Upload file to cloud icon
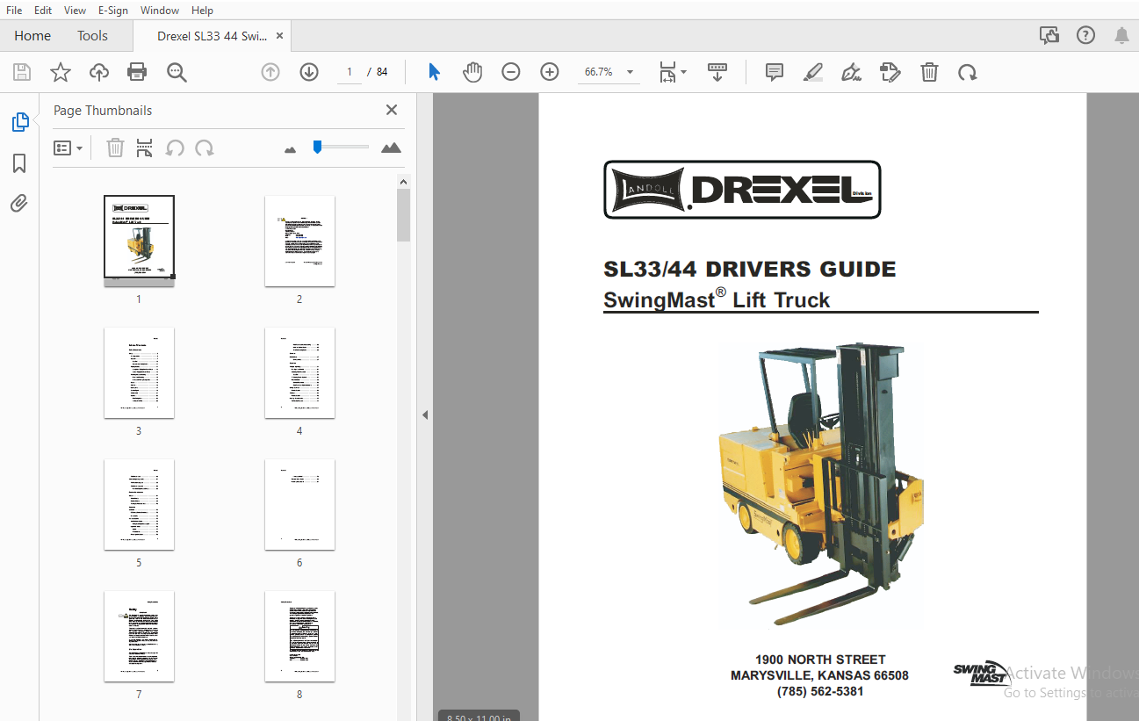 99,72
